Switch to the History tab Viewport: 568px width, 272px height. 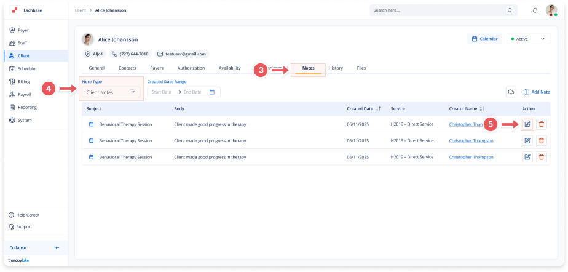336,68
